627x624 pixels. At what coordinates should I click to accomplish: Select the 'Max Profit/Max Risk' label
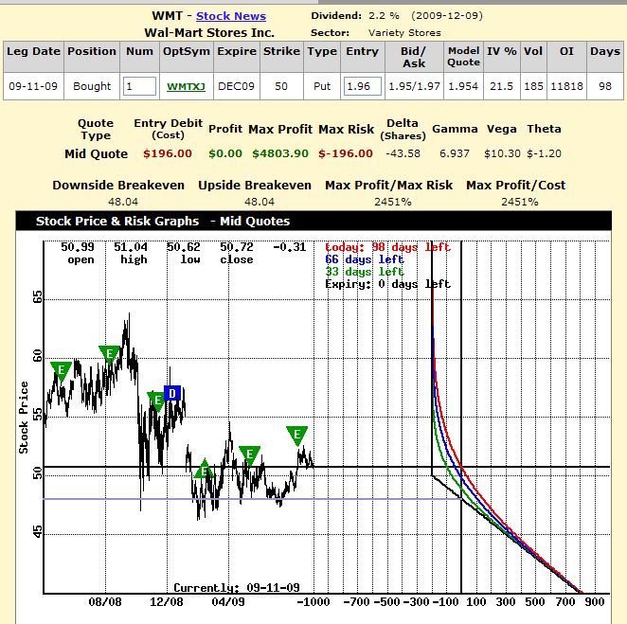point(389,186)
